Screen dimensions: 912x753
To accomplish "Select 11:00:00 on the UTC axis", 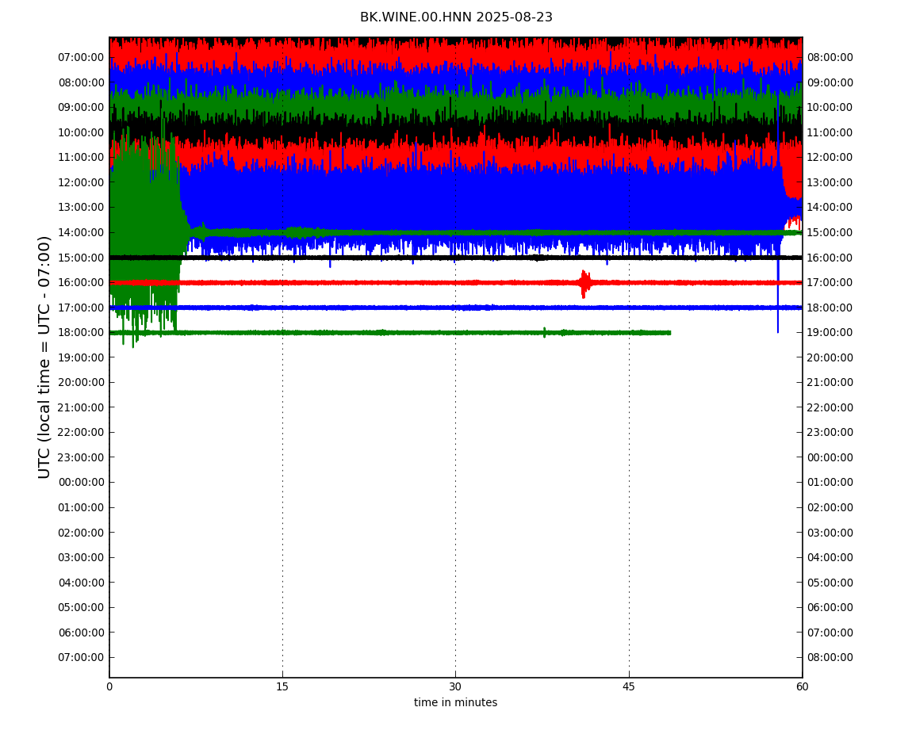I will click(x=81, y=158).
